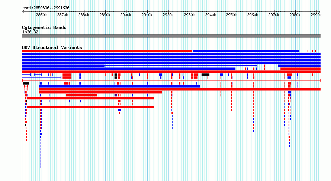Click the small blue variant block near 2945k

[x=221, y=75]
